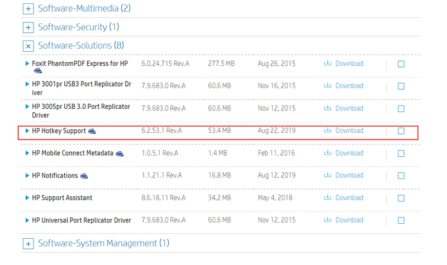Viewport: 447px width, 265px height.
Task: Click Download link for HP Support Assistant
Action: tap(349, 197)
